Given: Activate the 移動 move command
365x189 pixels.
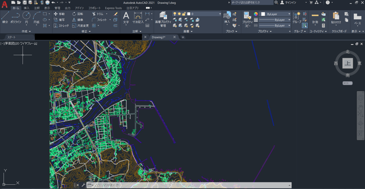Looking at the screenshot, I should tap(59, 14).
